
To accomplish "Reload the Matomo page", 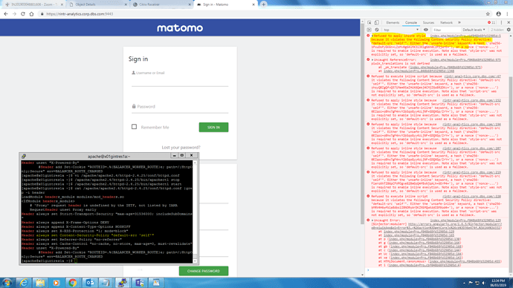I will pyautogui.click(x=23, y=14).
